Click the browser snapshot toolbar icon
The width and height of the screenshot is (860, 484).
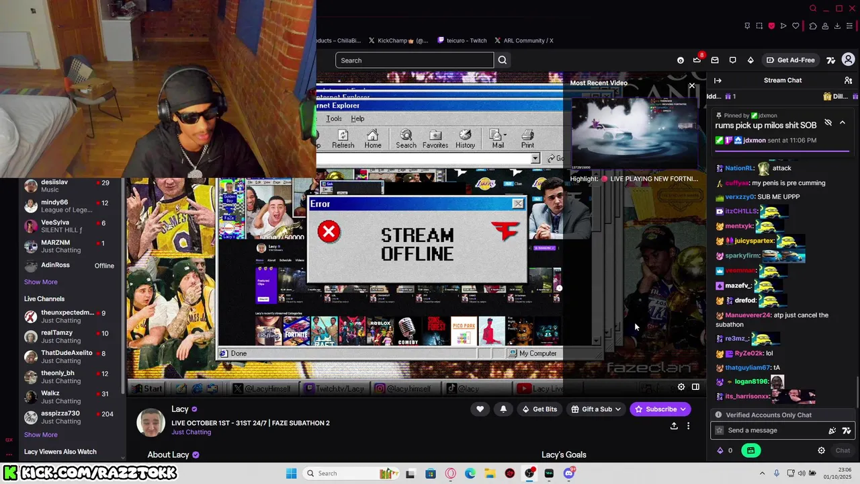pyautogui.click(x=759, y=26)
